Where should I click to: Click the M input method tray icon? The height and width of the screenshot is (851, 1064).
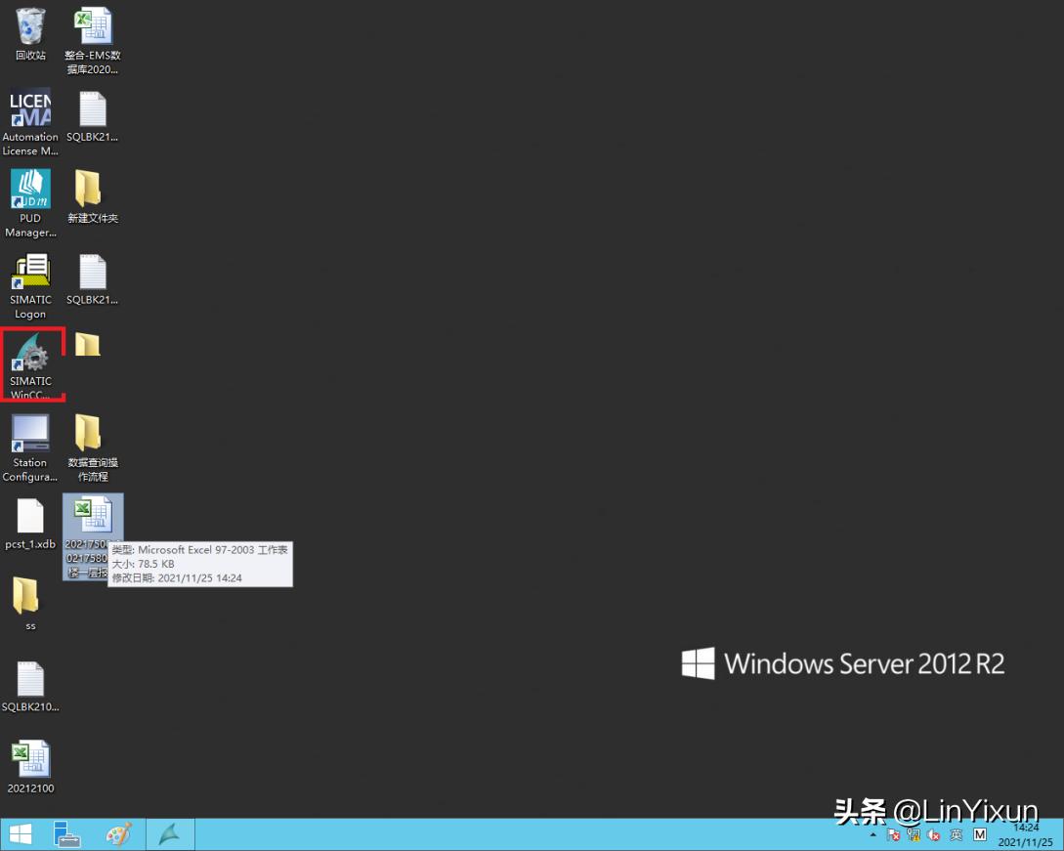pos(980,834)
